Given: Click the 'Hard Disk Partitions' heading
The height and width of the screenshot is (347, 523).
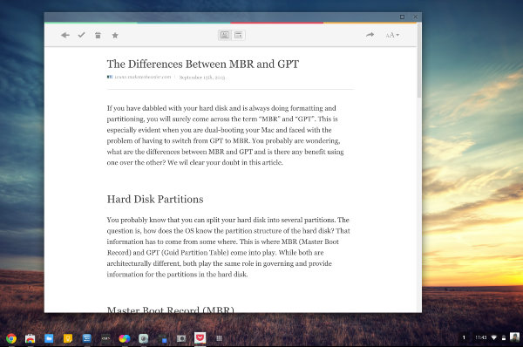Looking at the screenshot, I should tap(155, 199).
